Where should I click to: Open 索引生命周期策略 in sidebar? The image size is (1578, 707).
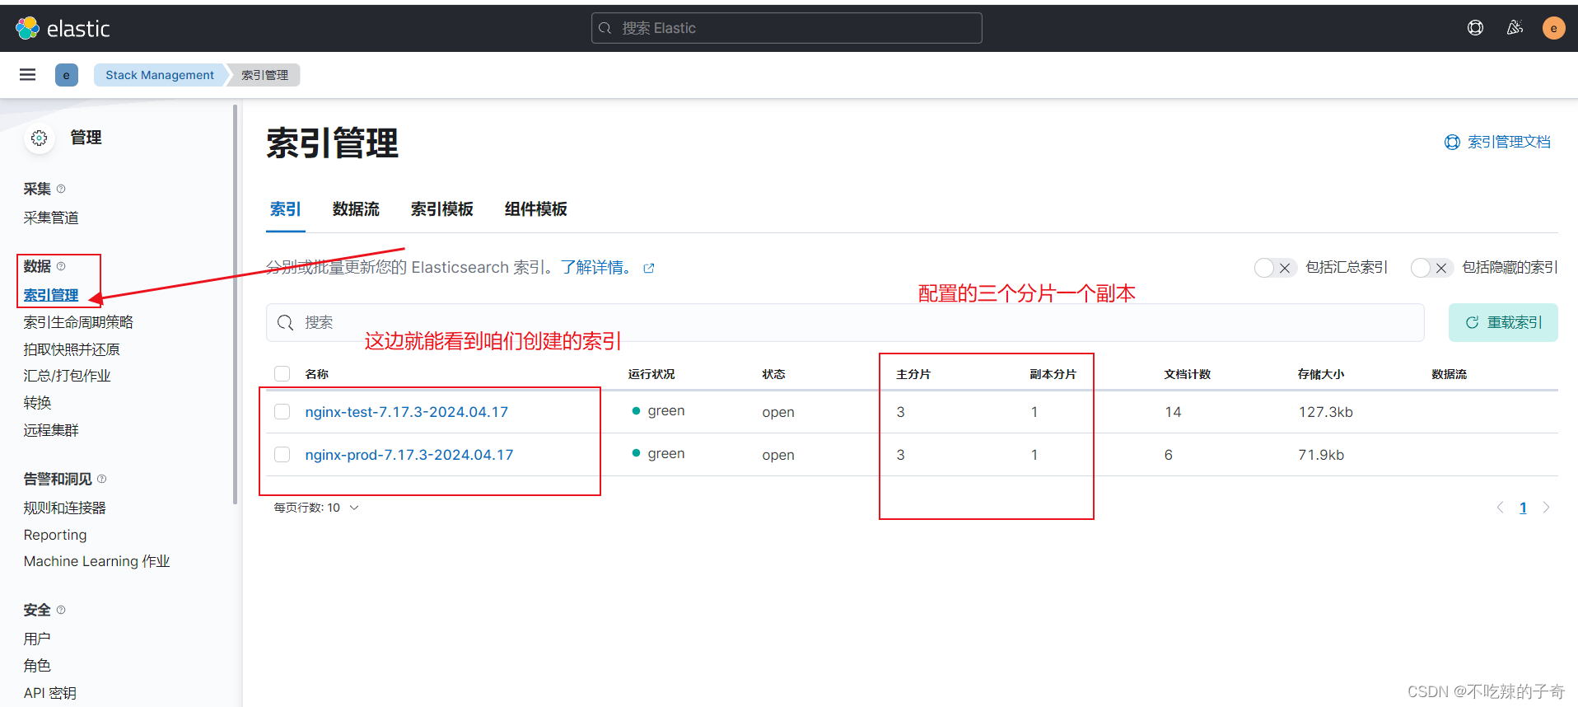78,322
